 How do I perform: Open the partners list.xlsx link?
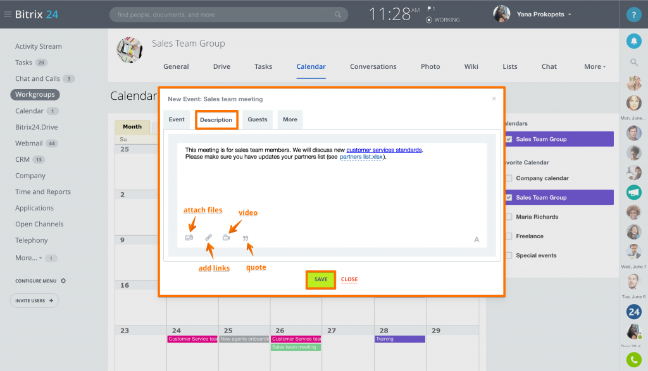361,157
